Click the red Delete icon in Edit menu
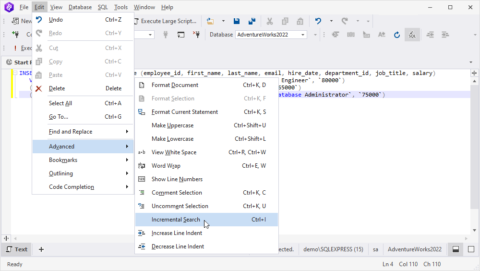 tap(38, 88)
